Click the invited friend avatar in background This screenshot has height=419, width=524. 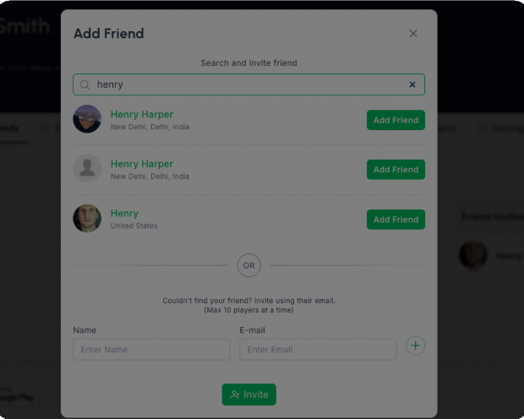click(x=473, y=255)
